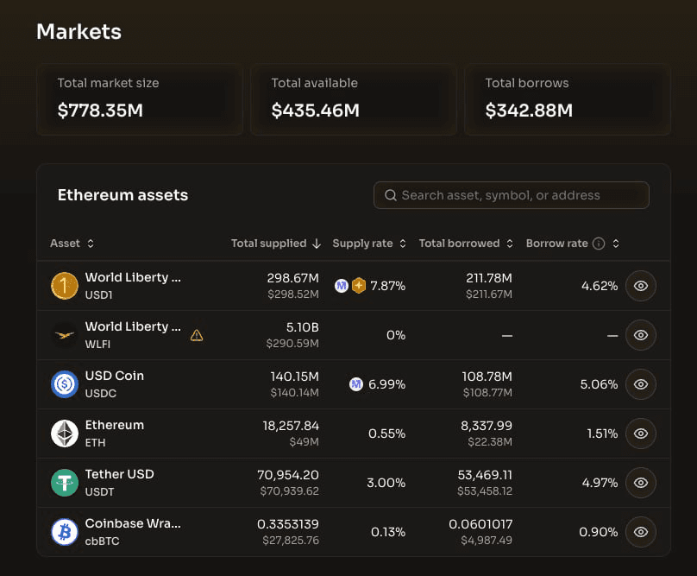Screen dimensions: 697x576
Task: Click the Total borrowed header label
Action: click(x=459, y=244)
